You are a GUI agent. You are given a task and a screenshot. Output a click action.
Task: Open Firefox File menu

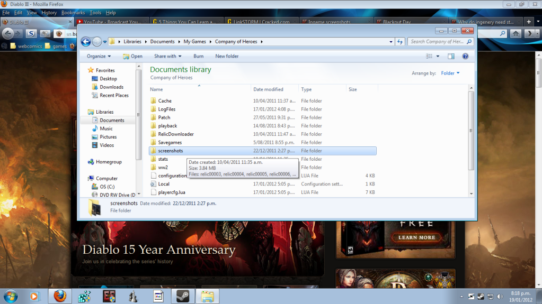(x=6, y=12)
